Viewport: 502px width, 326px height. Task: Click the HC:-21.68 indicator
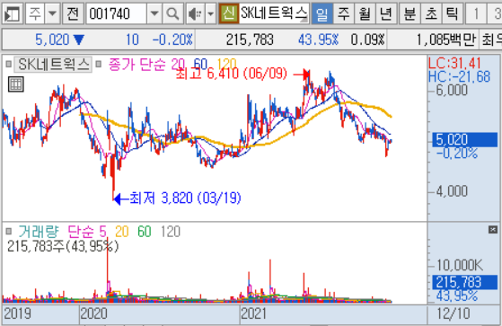click(x=459, y=76)
